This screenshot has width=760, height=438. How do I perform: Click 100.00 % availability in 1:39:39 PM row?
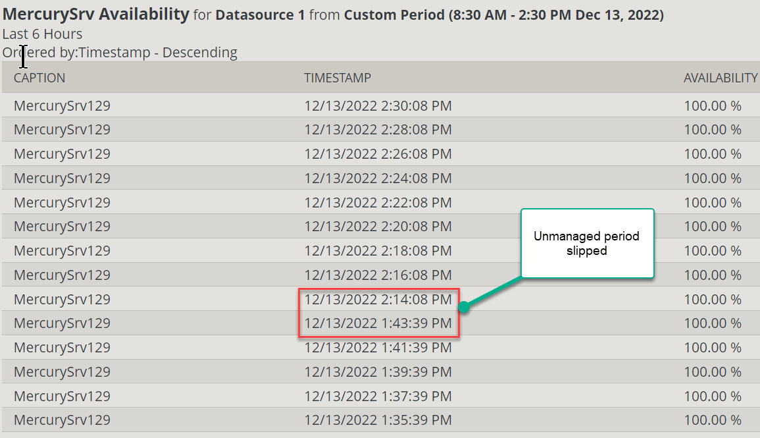click(x=713, y=371)
